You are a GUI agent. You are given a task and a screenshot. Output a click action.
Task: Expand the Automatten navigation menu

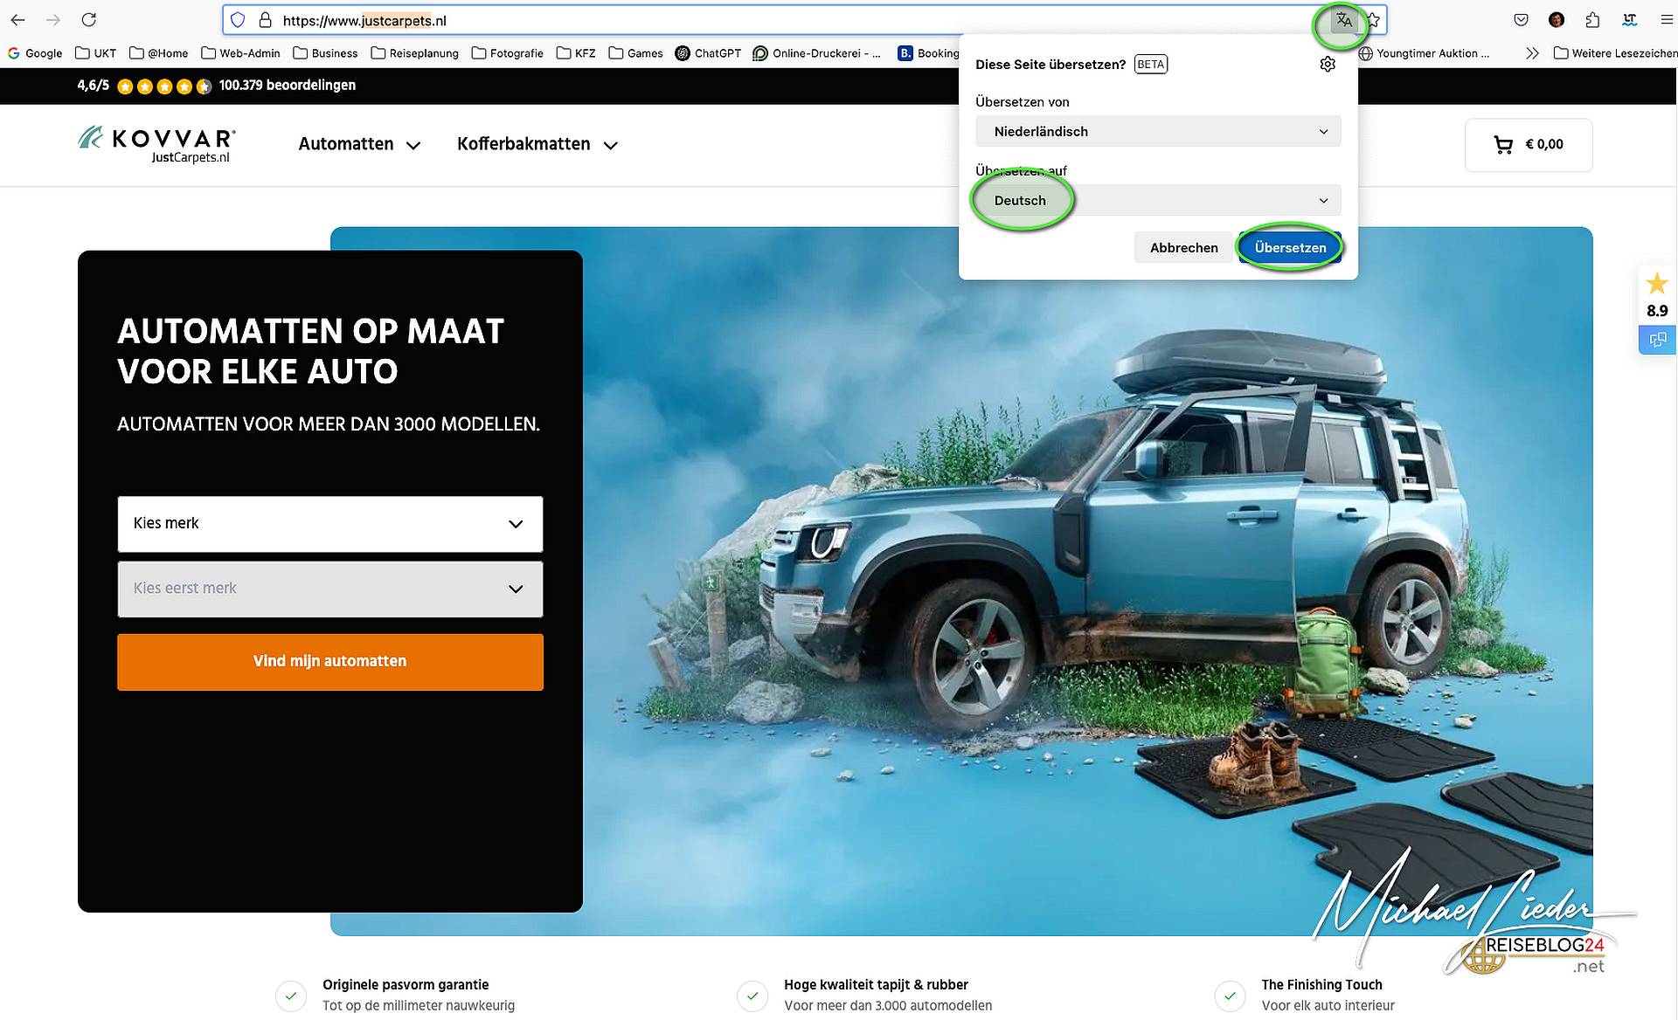[x=359, y=144]
